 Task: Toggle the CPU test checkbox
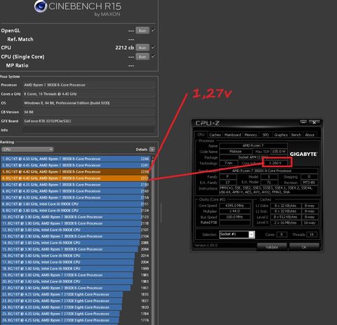153,47
